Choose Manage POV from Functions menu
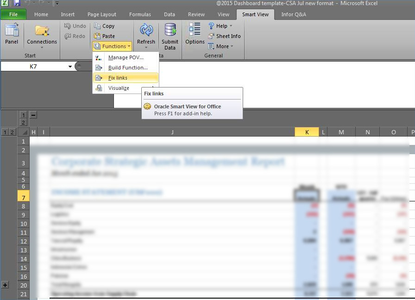Screen dimensions: 415x300 coord(126,57)
